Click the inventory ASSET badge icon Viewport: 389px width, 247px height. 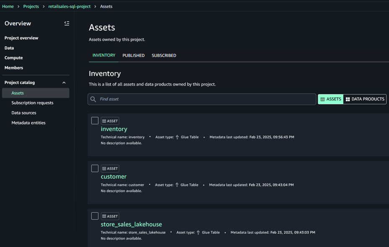104,121
